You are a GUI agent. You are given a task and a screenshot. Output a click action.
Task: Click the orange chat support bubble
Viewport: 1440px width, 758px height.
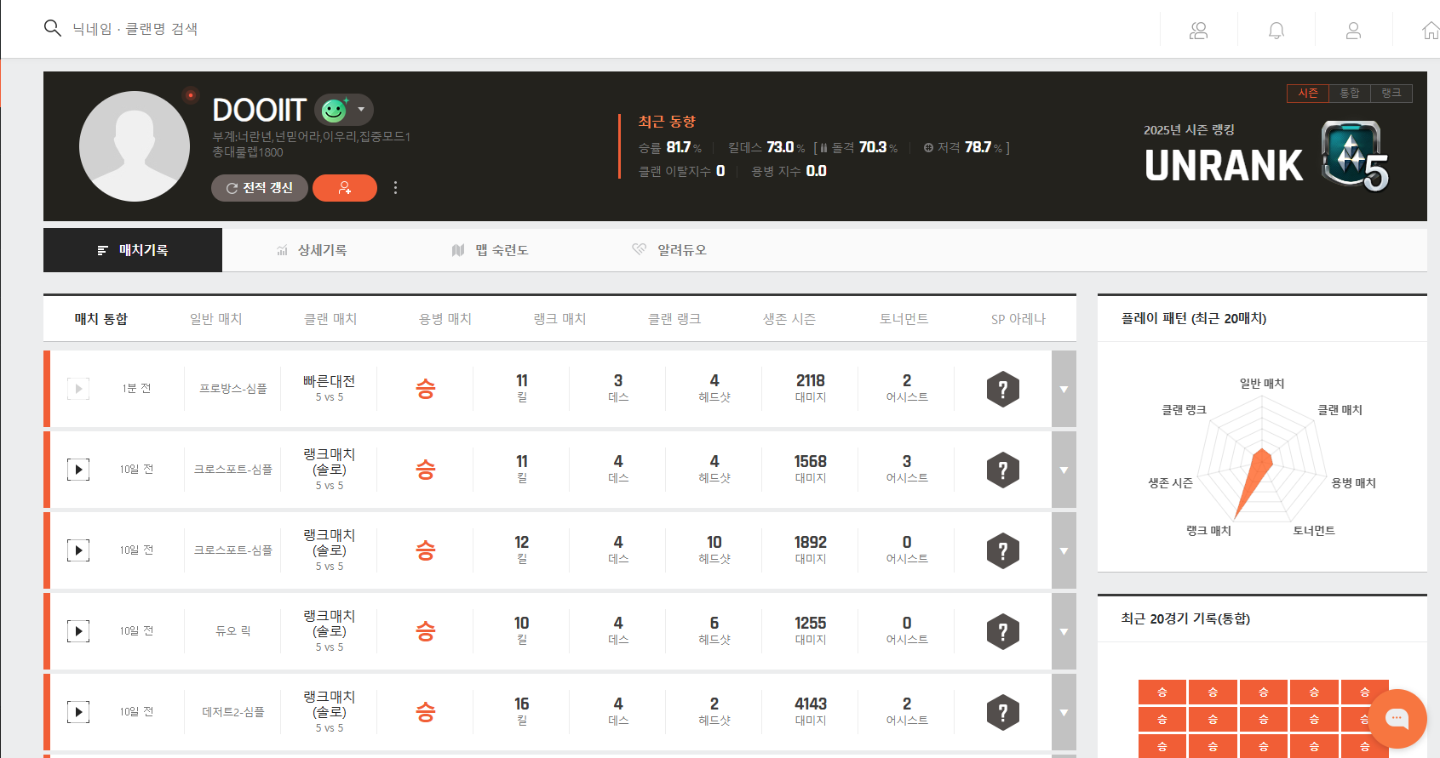coord(1397,719)
